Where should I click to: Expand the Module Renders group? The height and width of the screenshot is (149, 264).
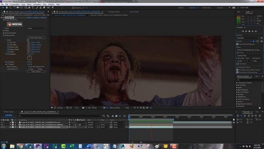click(4, 33)
